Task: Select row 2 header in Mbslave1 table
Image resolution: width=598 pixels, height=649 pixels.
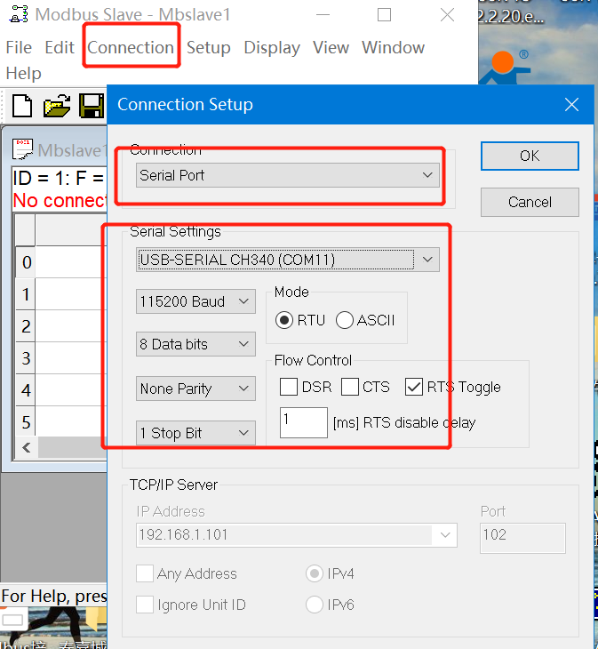Action: click(26, 326)
